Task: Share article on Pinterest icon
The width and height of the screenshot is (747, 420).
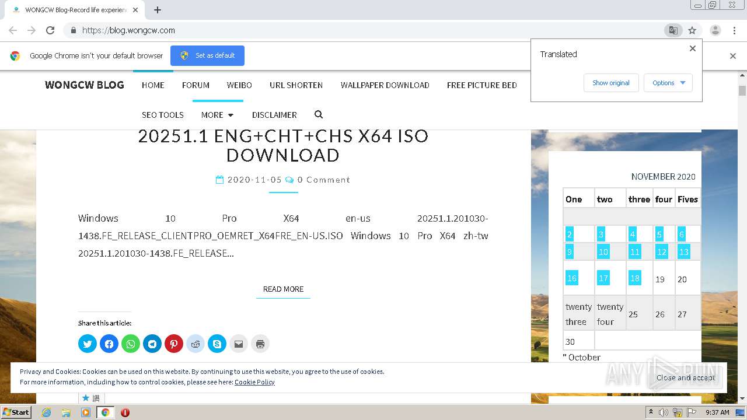Action: [x=174, y=344]
